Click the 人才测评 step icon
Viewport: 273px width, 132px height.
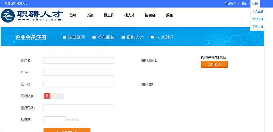pyautogui.click(x=153, y=37)
